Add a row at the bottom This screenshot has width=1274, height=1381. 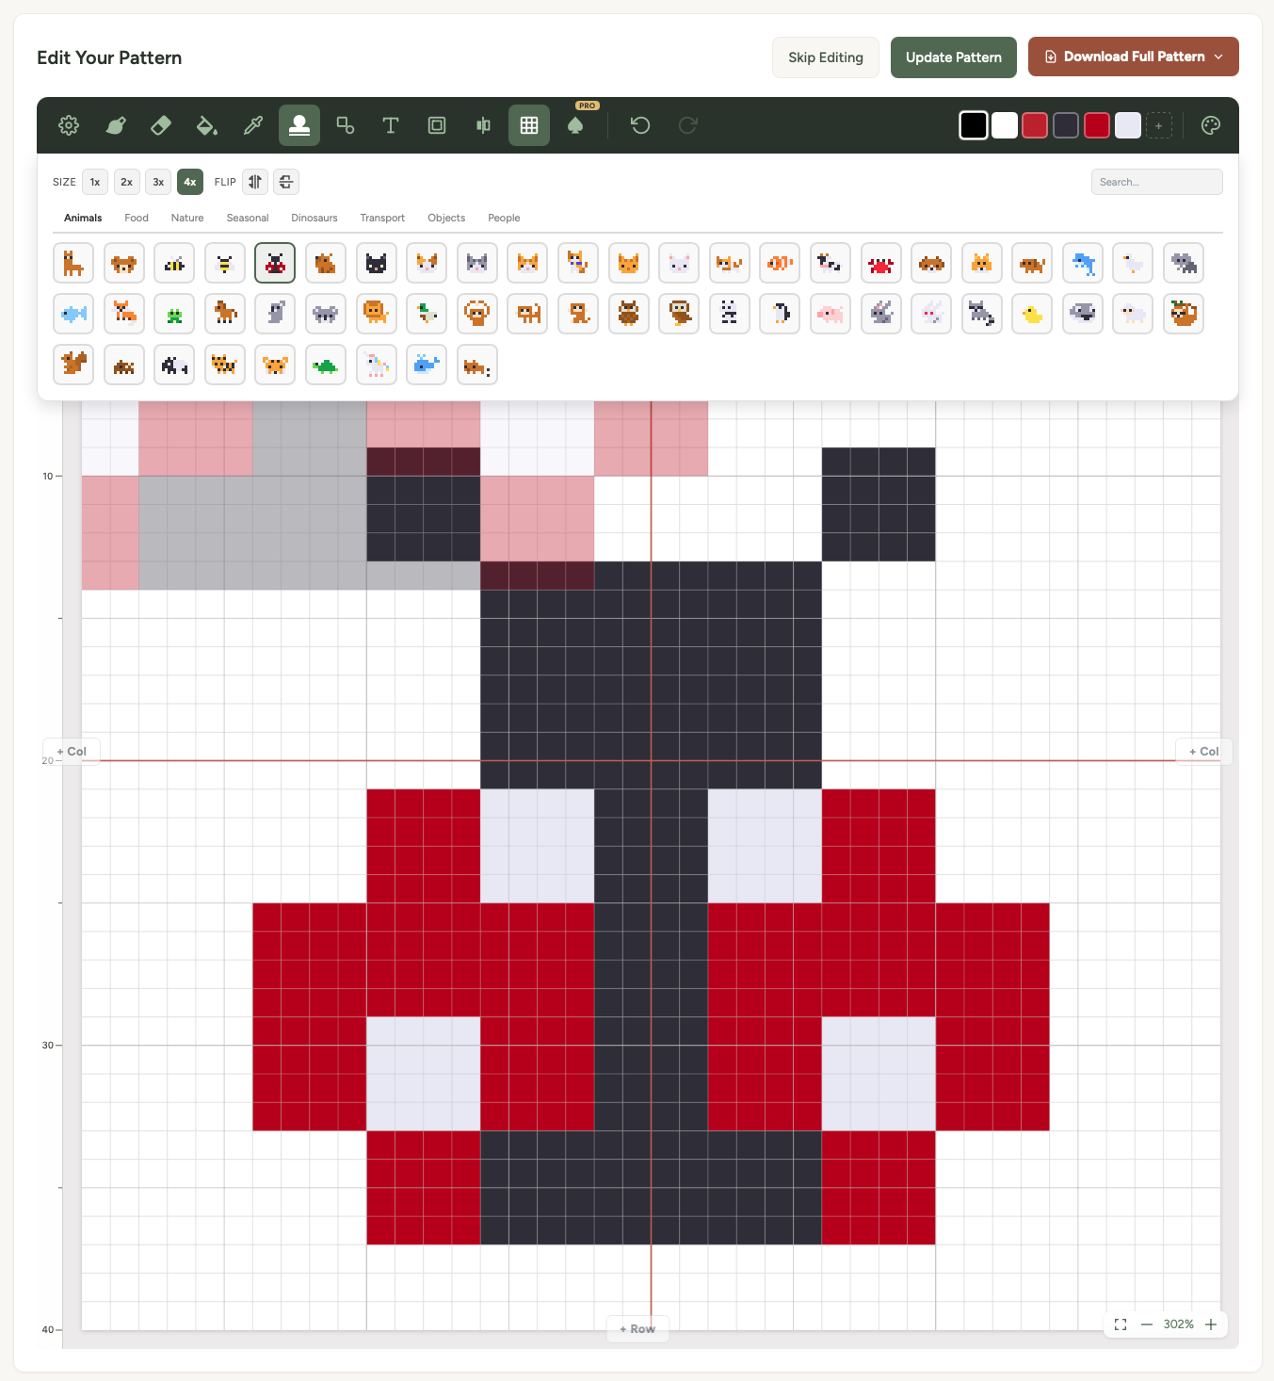pos(637,1329)
